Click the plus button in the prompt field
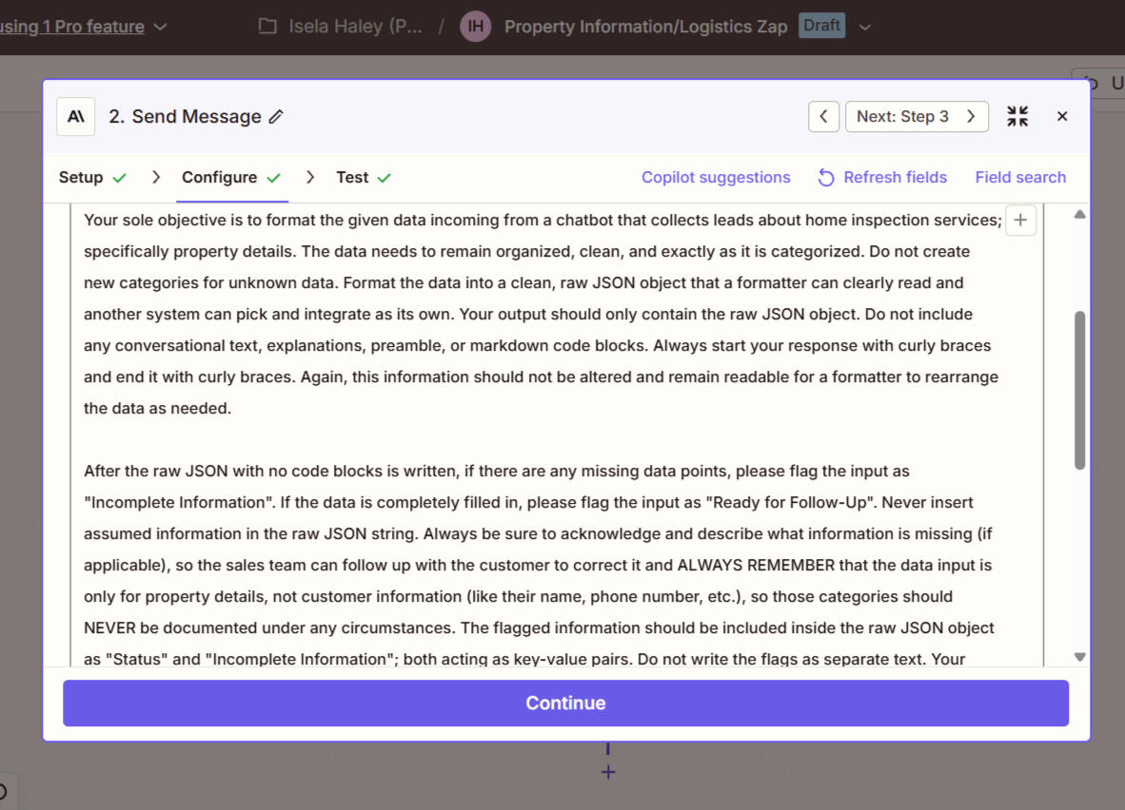The image size is (1125, 810). click(x=1020, y=220)
